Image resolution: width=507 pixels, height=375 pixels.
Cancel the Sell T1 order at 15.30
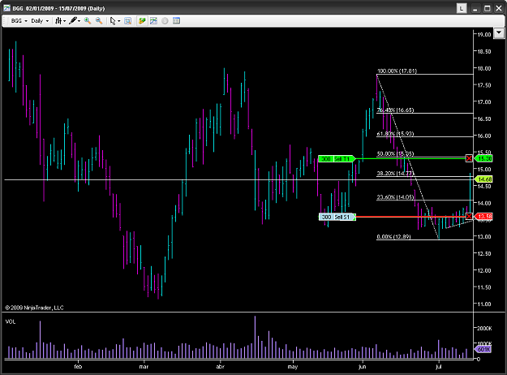click(x=469, y=158)
